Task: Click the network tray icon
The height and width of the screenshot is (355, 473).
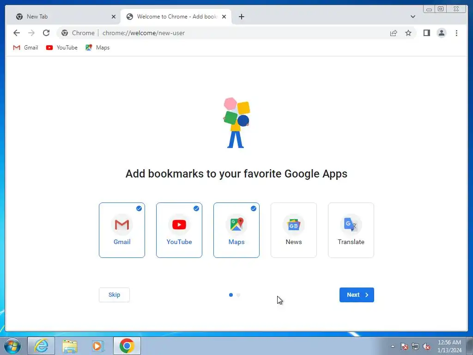Action: pos(415,346)
